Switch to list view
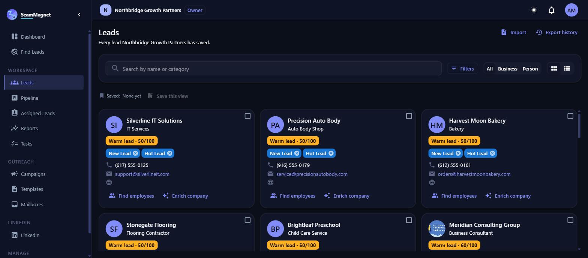Image resolution: width=588 pixels, height=258 pixels. [x=567, y=69]
